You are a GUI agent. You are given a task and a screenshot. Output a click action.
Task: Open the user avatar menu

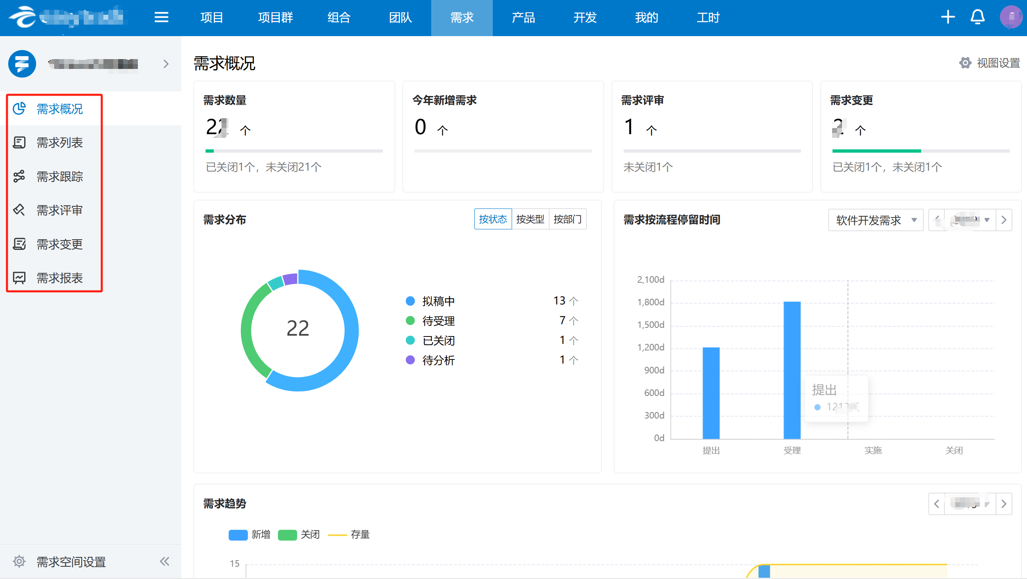1011,17
